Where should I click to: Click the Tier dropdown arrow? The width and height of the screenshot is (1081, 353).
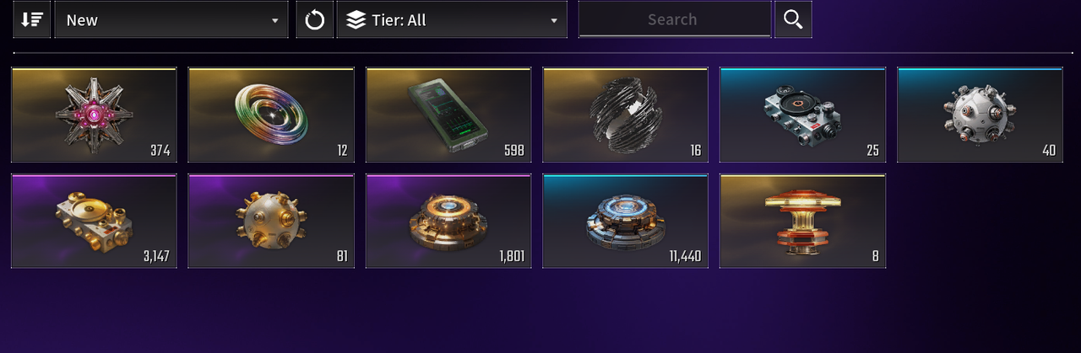click(554, 21)
